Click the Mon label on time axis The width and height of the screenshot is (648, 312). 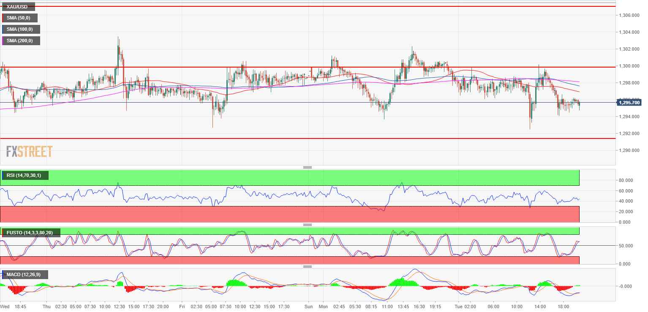(323, 307)
